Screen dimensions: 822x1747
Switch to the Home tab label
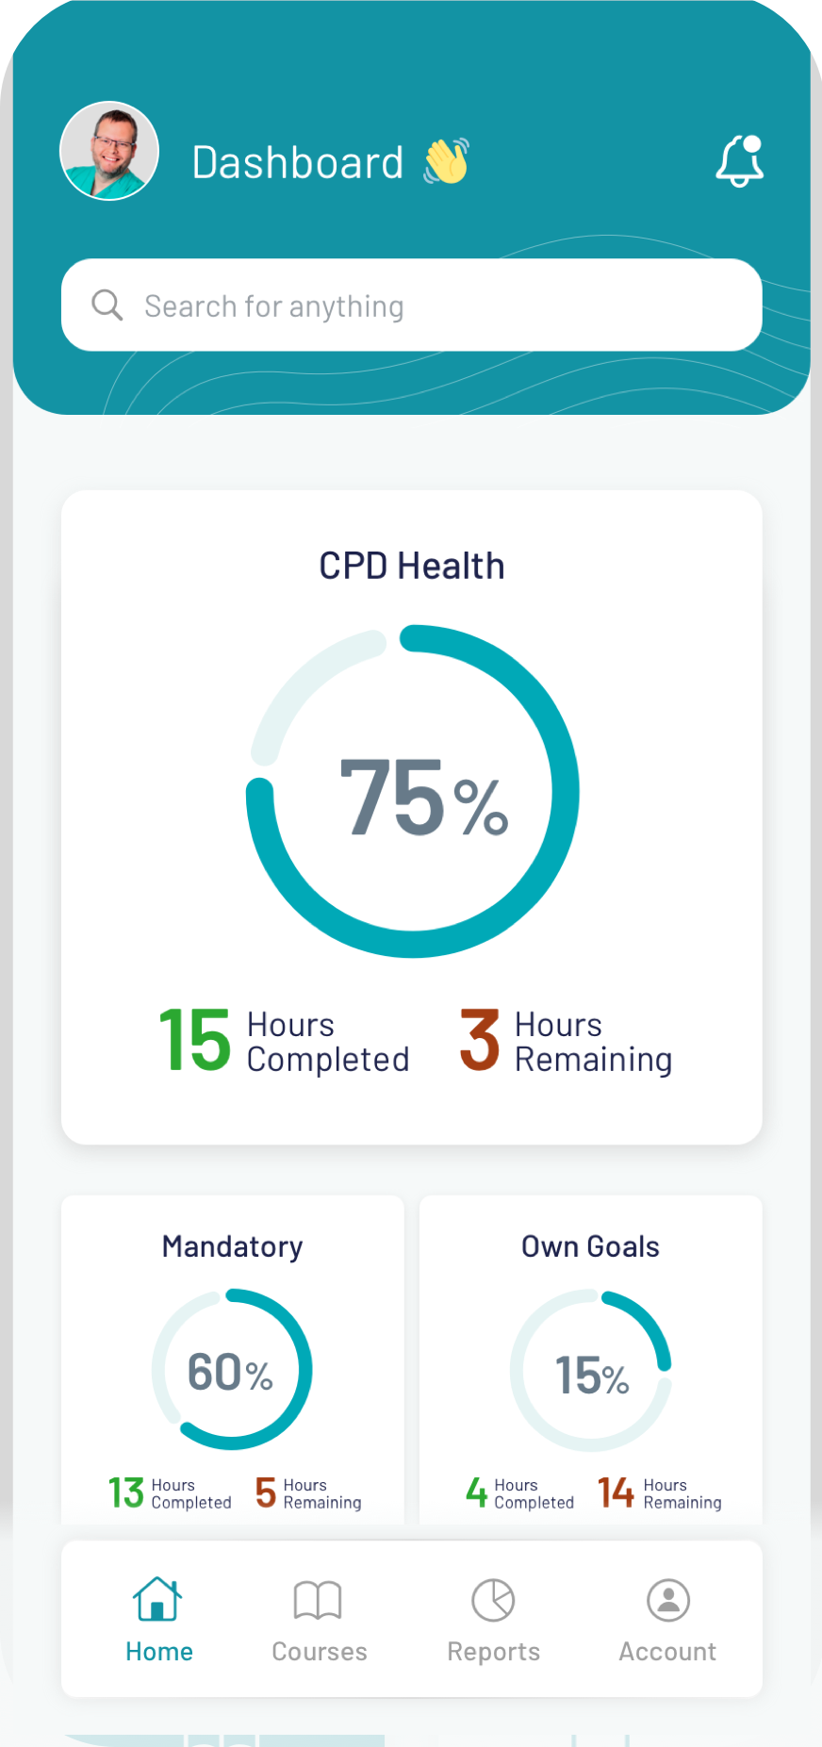tap(159, 1652)
